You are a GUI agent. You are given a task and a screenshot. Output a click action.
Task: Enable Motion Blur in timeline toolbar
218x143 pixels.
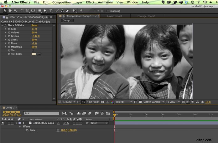click(90, 113)
